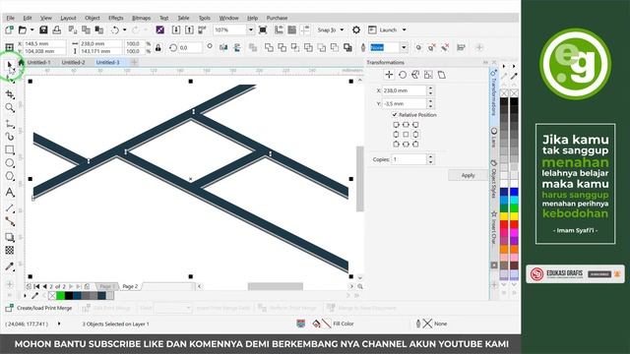
Task: Select the Zoom tool magnifier
Action: coord(10,107)
